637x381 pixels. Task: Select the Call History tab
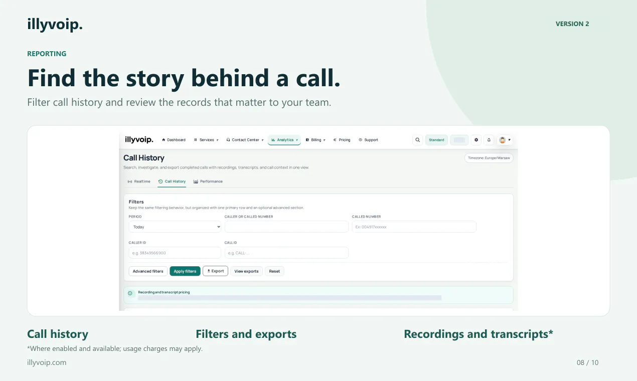(172, 181)
